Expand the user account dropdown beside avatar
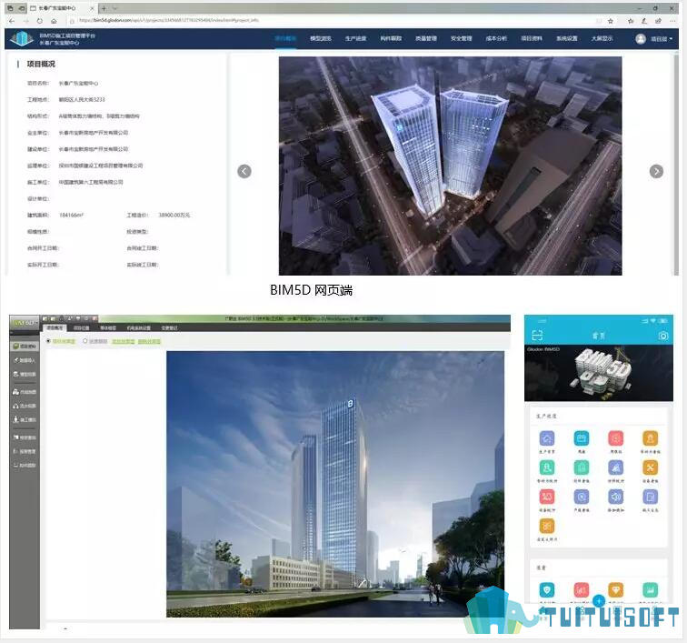Image resolution: width=687 pixels, height=643 pixels. [662, 39]
